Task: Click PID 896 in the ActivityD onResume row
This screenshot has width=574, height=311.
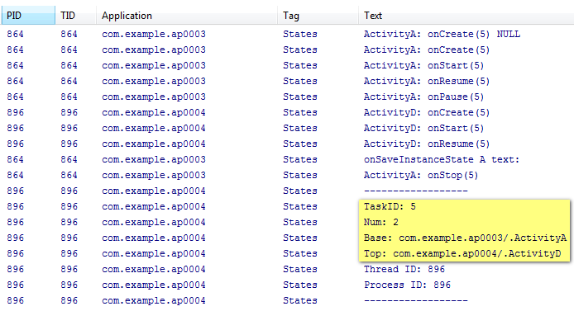Action: [x=15, y=144]
